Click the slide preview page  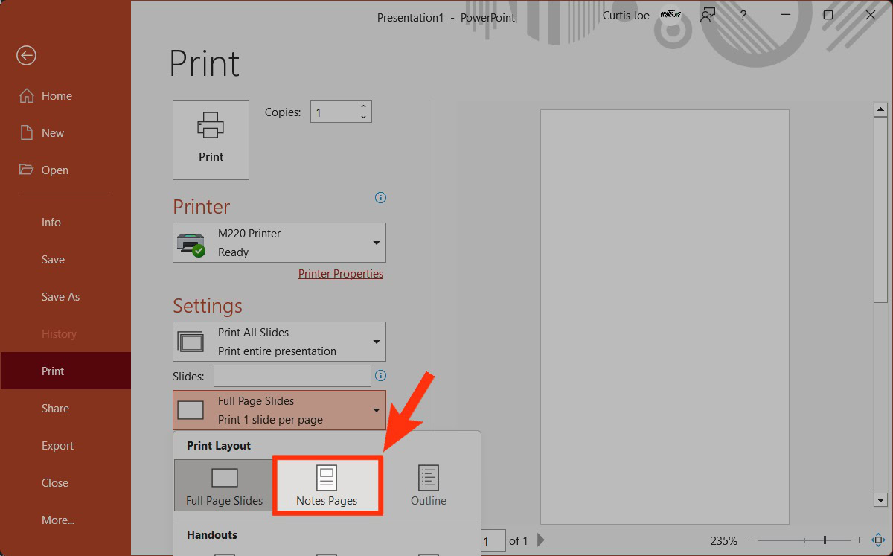coord(665,317)
